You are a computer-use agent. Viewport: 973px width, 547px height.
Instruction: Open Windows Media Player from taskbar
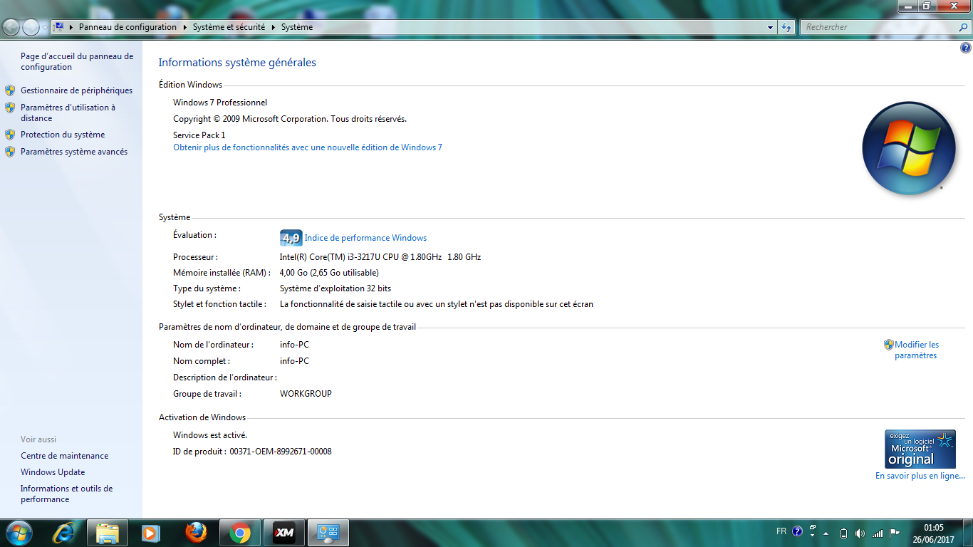(x=151, y=533)
